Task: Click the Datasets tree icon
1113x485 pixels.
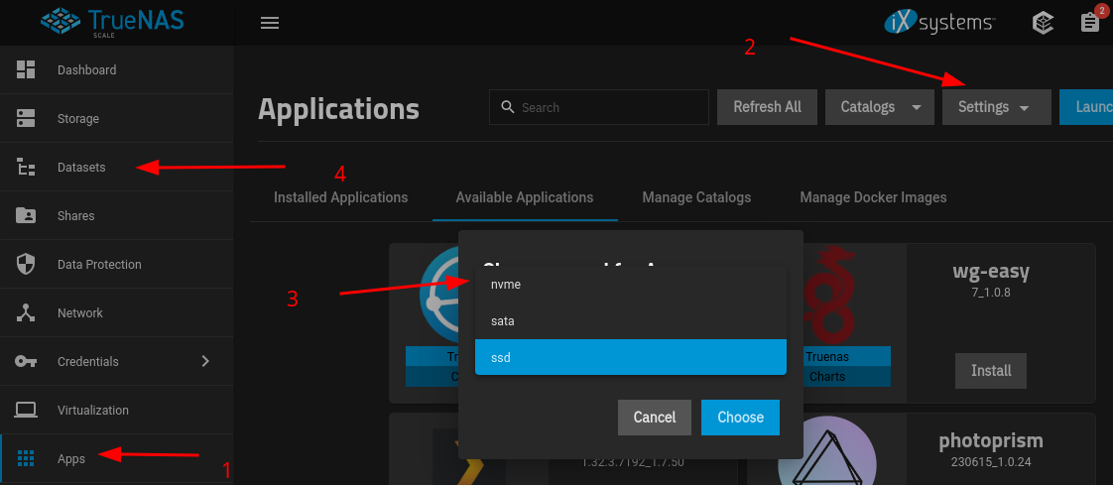Action: pyautogui.click(x=26, y=168)
